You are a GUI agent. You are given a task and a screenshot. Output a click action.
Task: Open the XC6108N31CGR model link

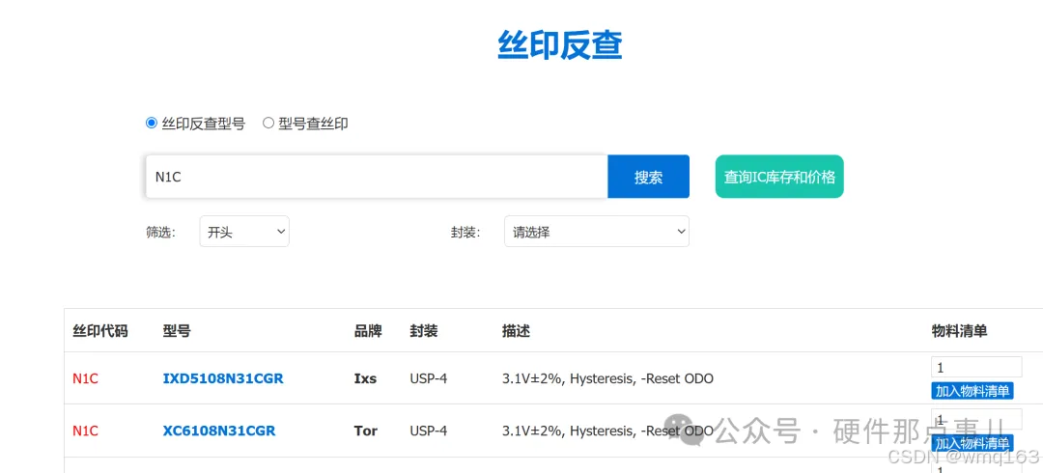click(x=219, y=431)
